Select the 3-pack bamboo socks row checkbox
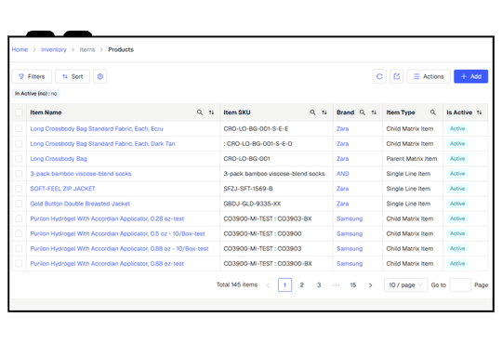This screenshot has height=357, width=502. coord(19,174)
